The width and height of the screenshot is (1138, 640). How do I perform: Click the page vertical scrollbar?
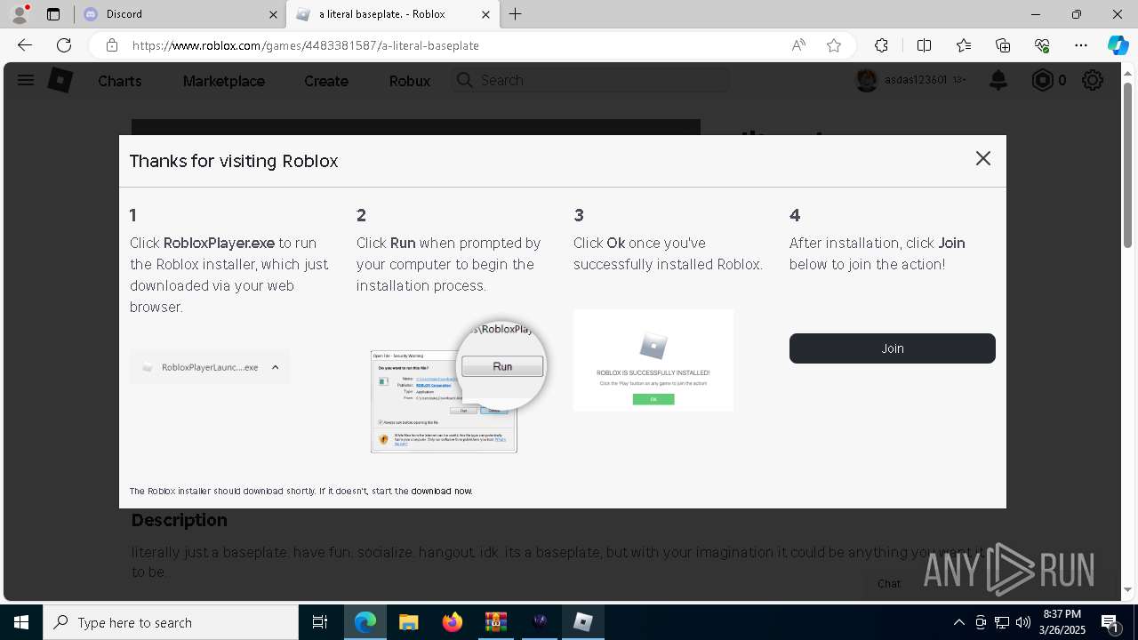click(x=1127, y=165)
